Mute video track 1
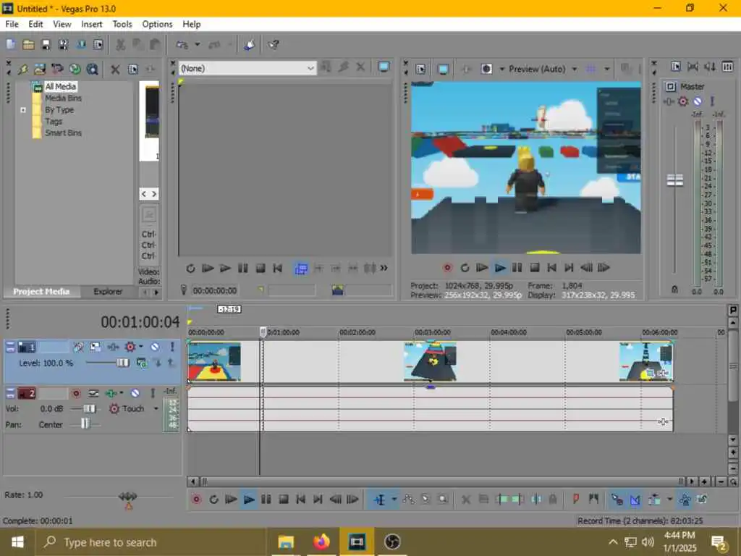This screenshot has height=556, width=741. [155, 347]
